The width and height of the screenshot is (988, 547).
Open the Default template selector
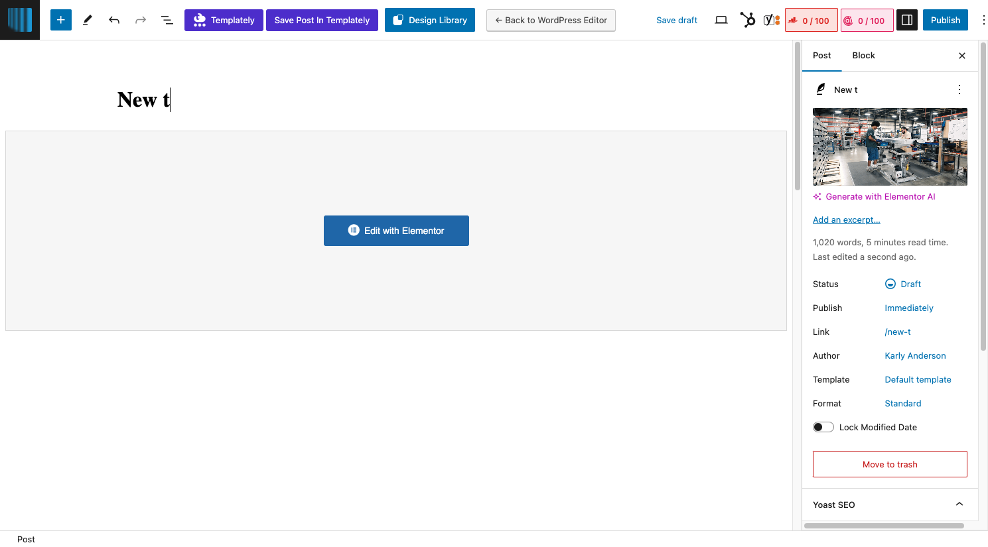[918, 379]
